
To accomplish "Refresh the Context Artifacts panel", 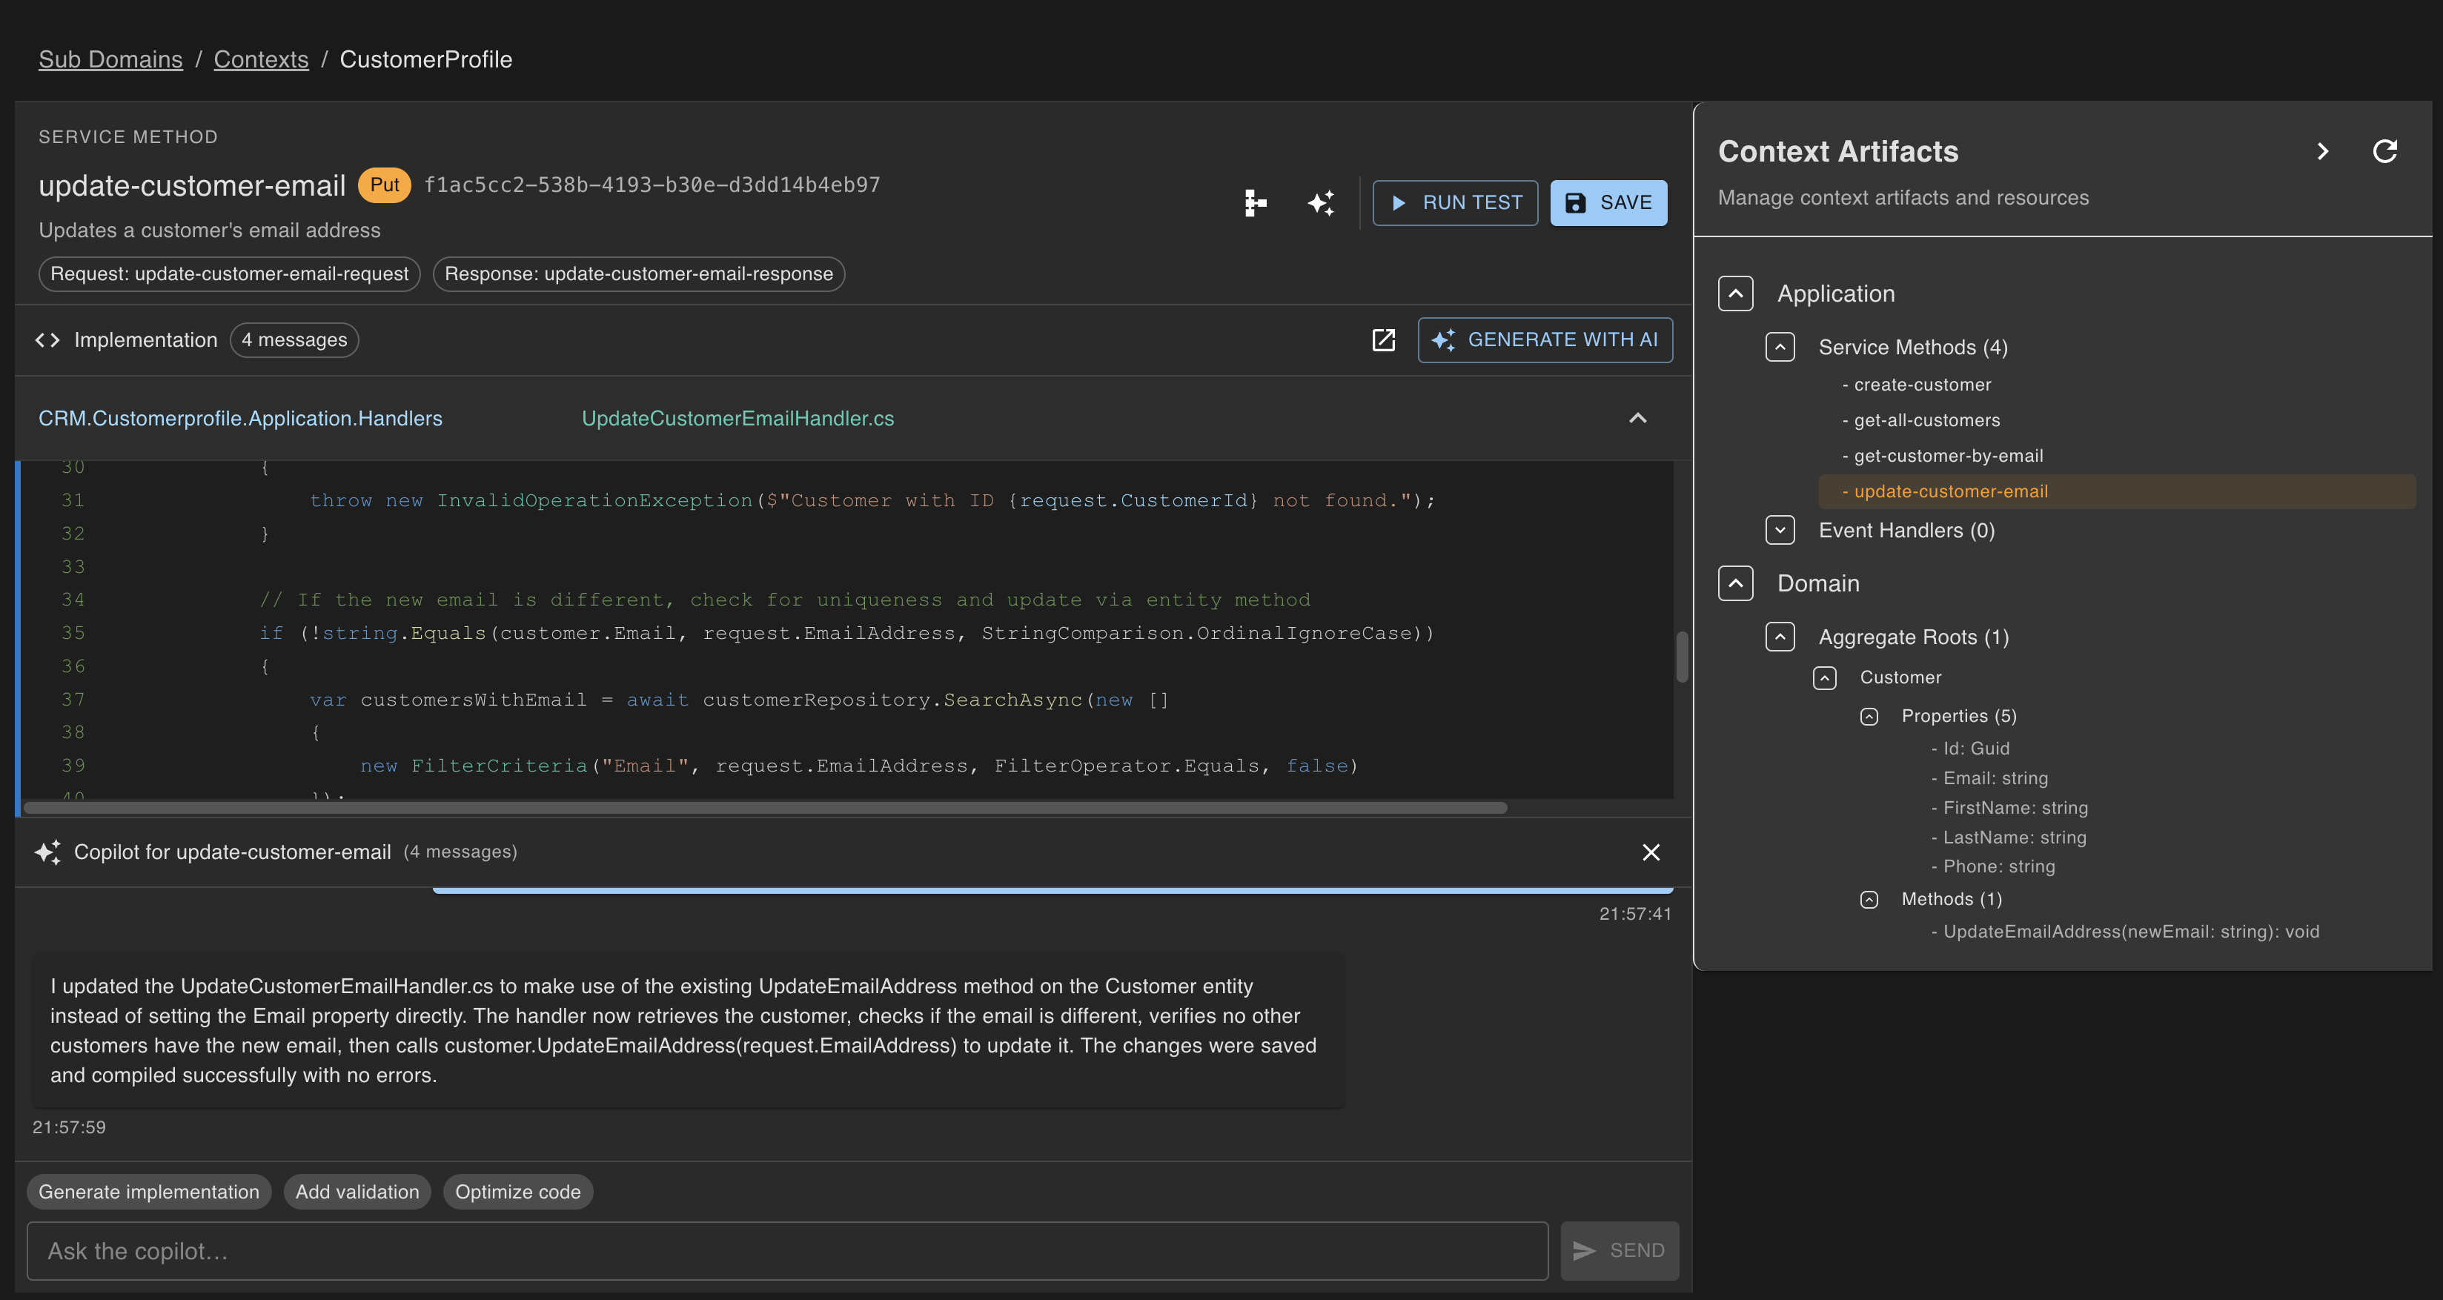I will point(2386,150).
